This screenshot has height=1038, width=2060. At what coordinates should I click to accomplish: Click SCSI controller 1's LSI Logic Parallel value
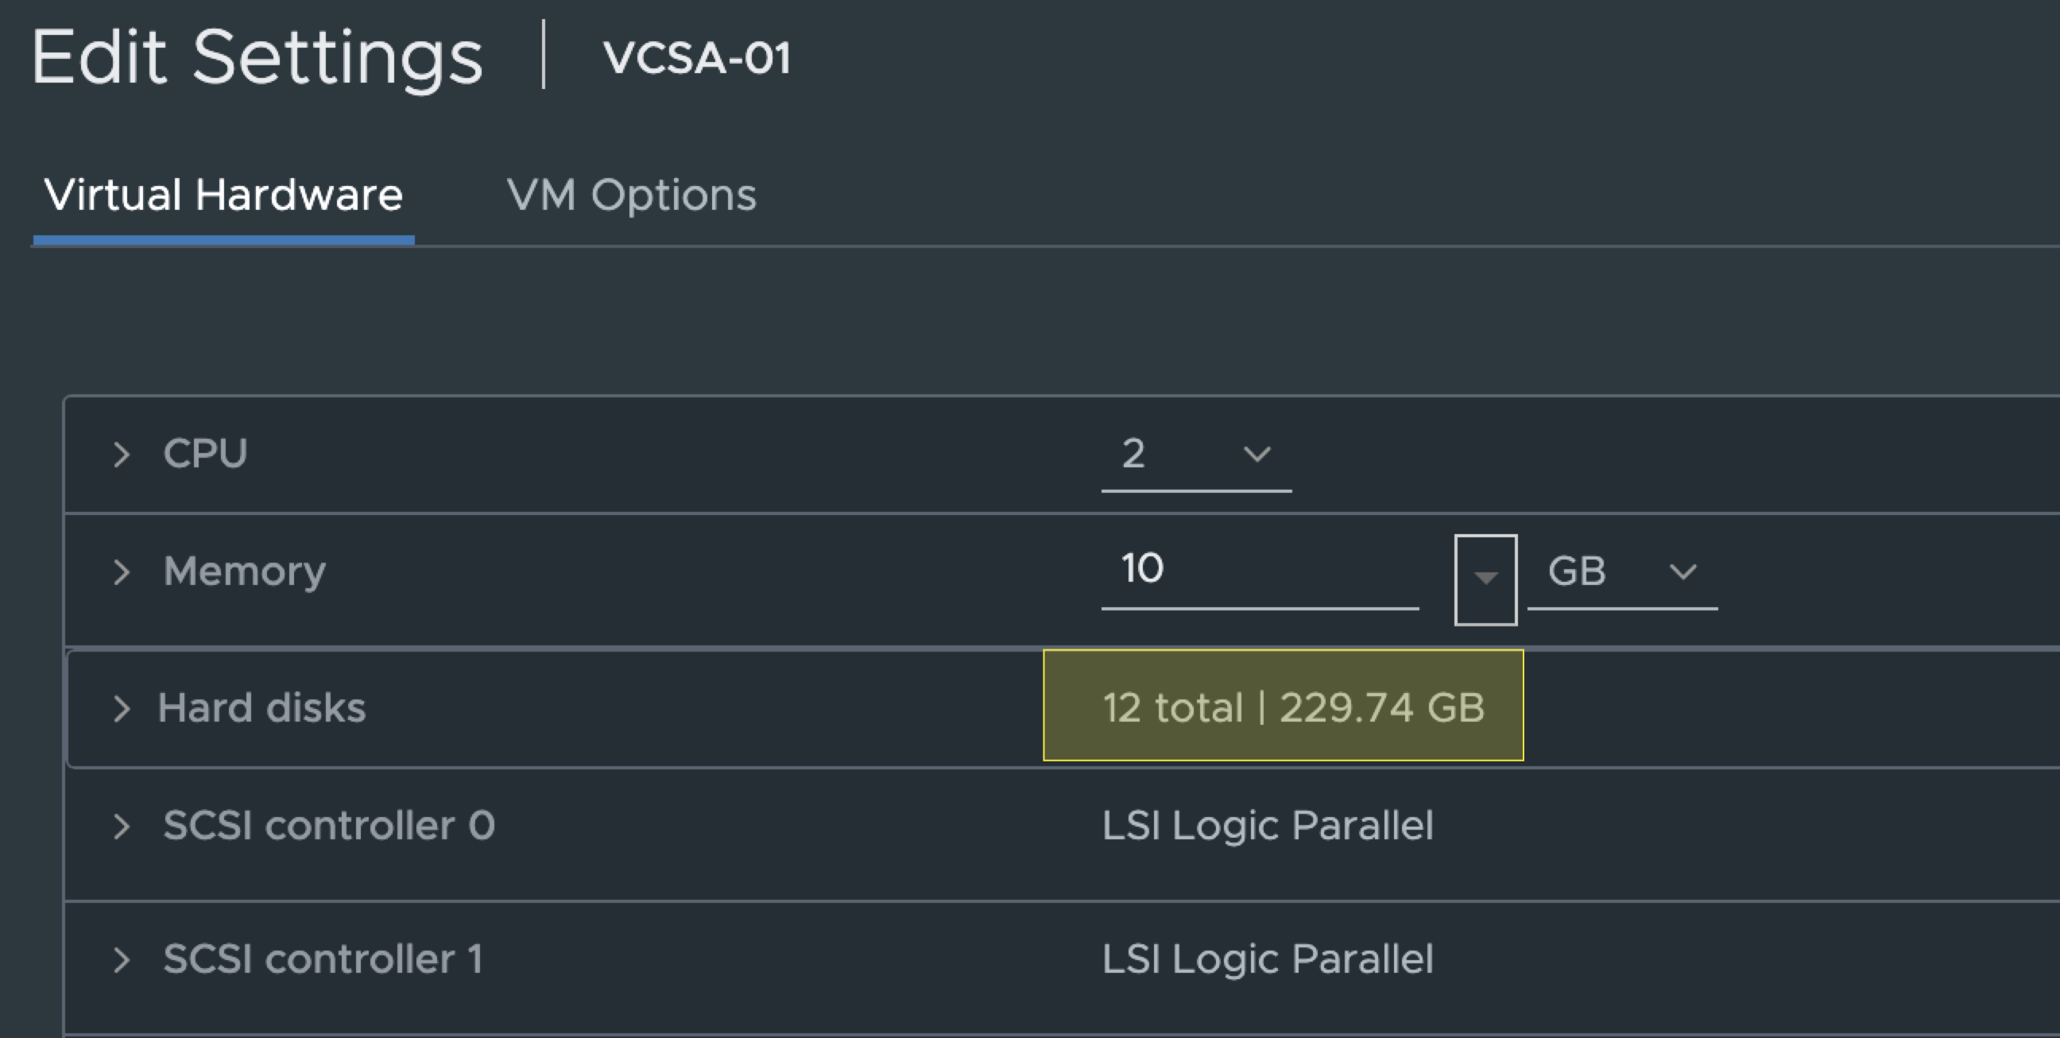1268,959
